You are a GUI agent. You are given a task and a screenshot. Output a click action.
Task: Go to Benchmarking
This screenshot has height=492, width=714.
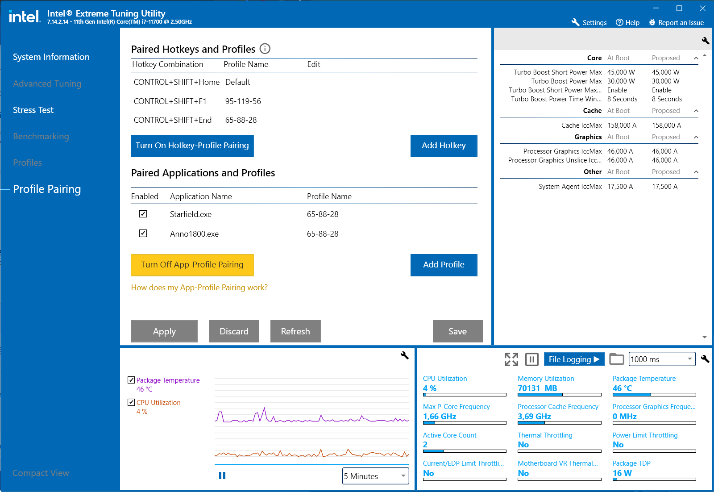pos(41,136)
